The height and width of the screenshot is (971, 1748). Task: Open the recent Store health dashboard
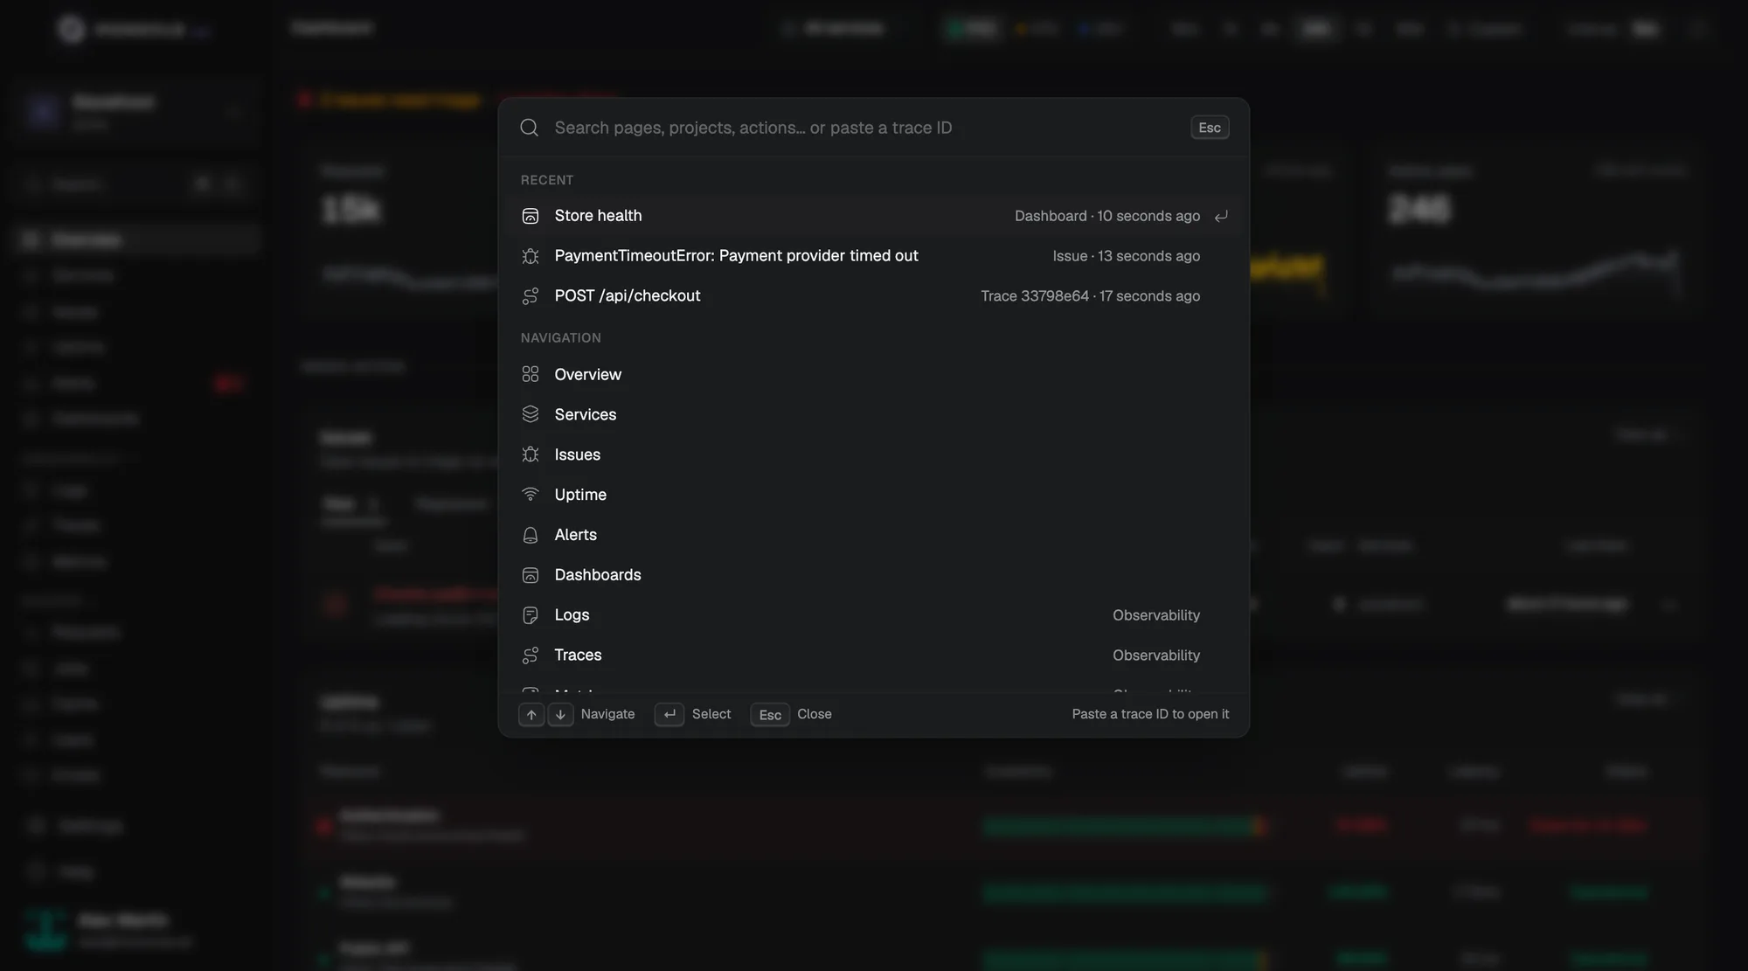[874, 216]
